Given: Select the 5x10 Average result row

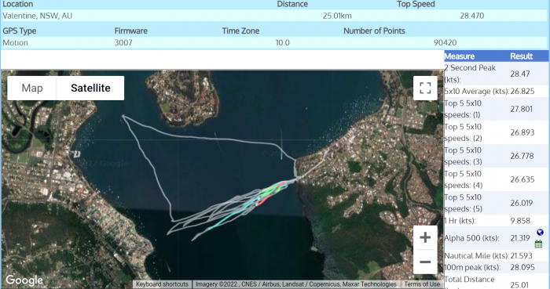Looking at the screenshot, I should tap(496, 91).
